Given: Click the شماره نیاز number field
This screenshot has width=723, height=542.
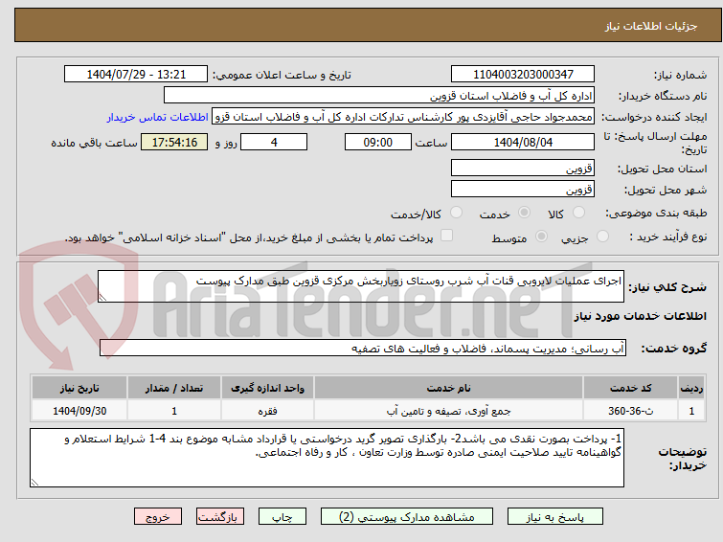Looking at the screenshot, I should 523,75.
